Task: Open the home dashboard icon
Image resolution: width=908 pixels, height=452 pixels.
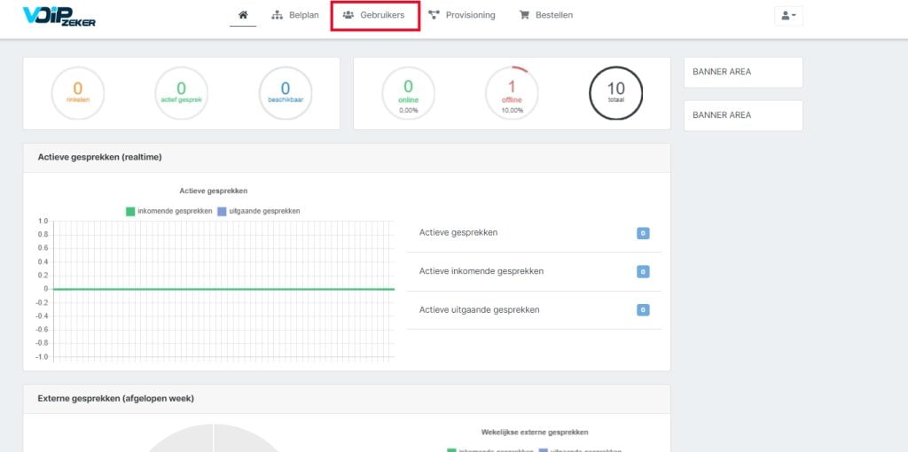Action: (243, 15)
